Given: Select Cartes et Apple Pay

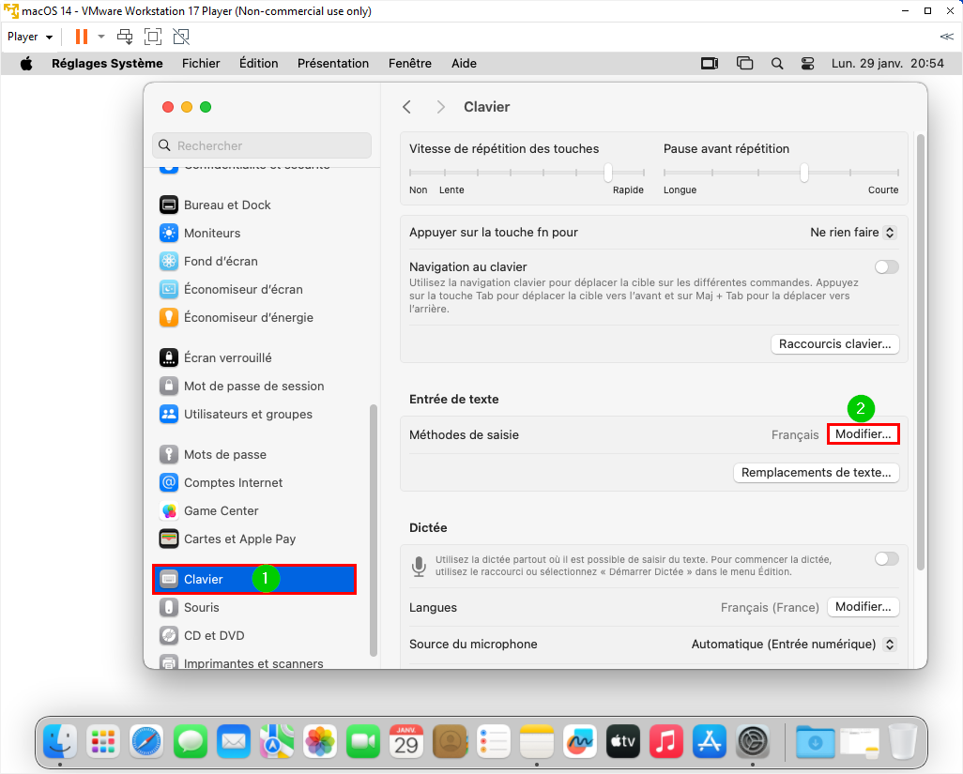Looking at the screenshot, I should [227, 539].
